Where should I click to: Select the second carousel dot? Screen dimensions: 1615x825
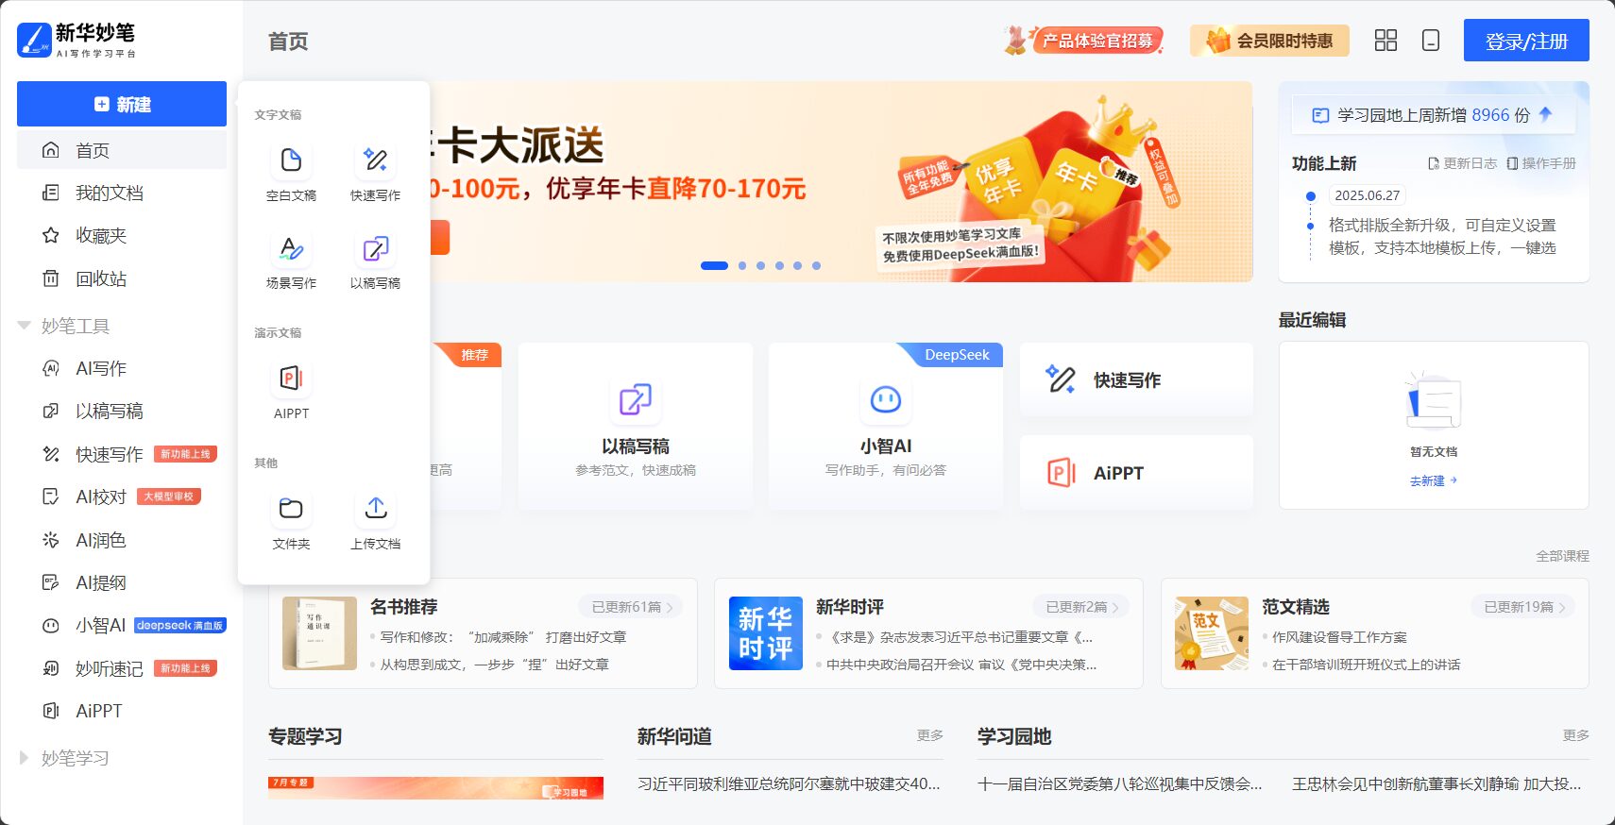click(x=742, y=265)
